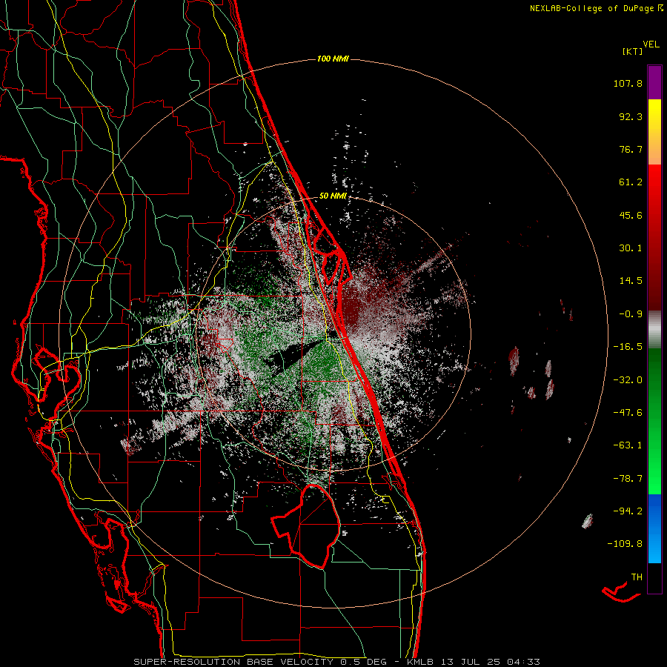Select the 30.1 value on velocity scale
The image size is (667, 667).
631,248
